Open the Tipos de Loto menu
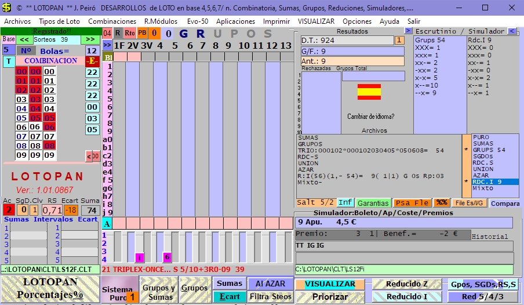 (60, 21)
